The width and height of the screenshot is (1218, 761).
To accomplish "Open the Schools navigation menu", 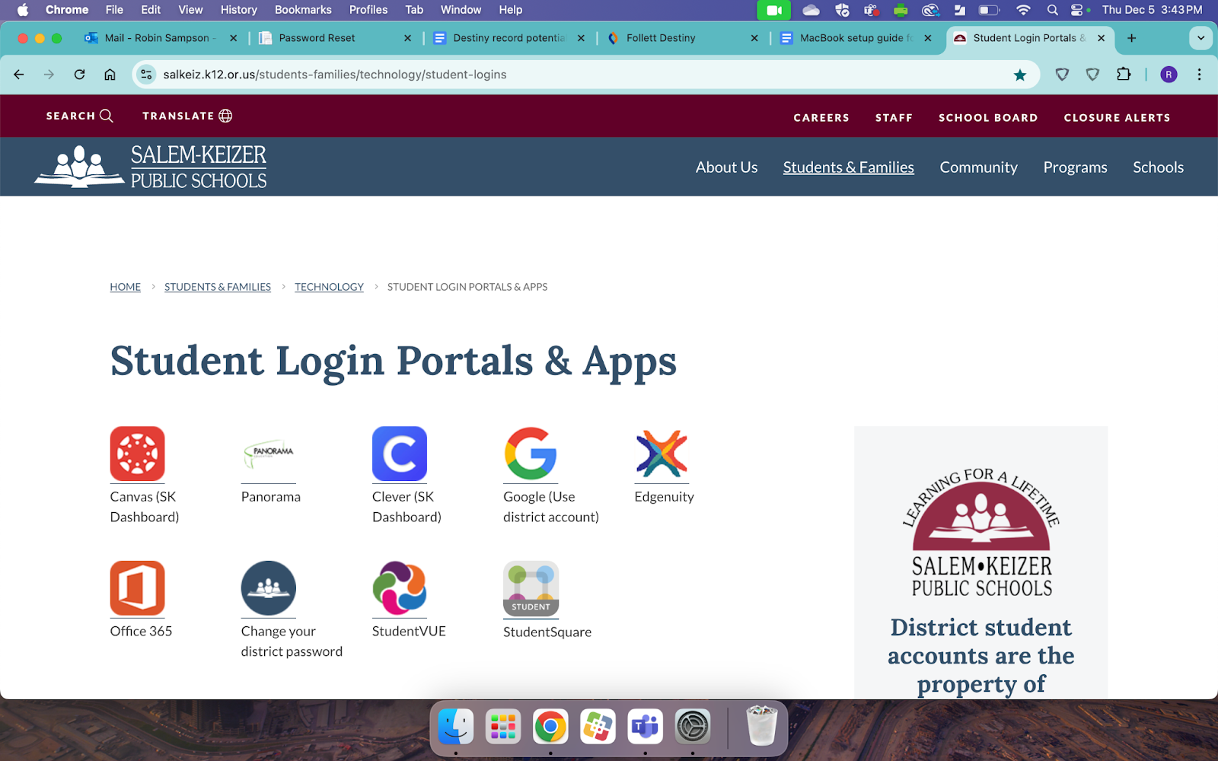I will point(1158,167).
